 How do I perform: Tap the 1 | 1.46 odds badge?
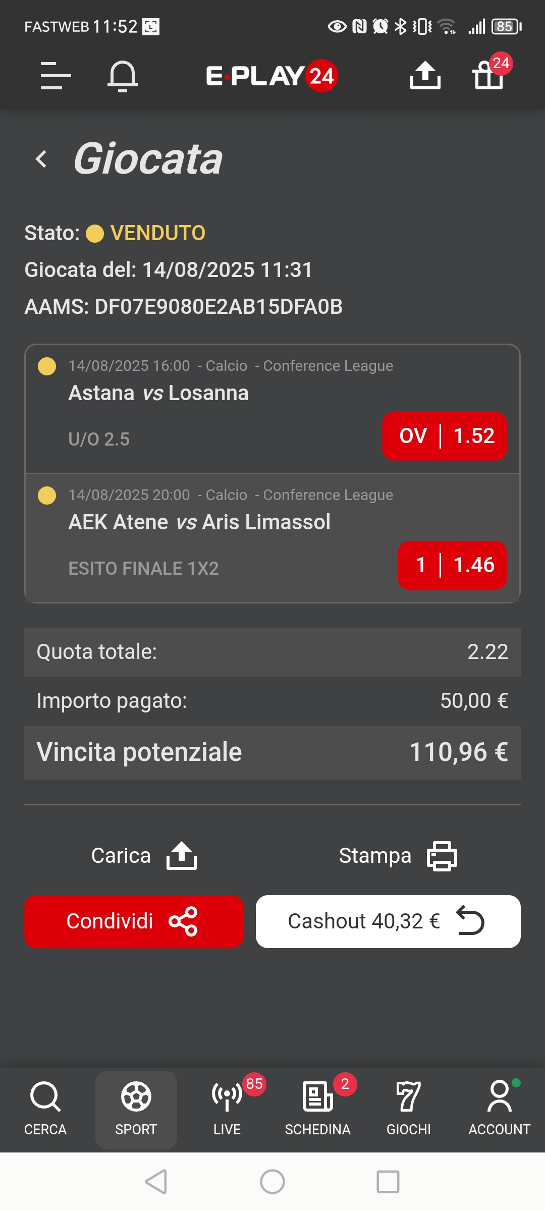click(452, 565)
